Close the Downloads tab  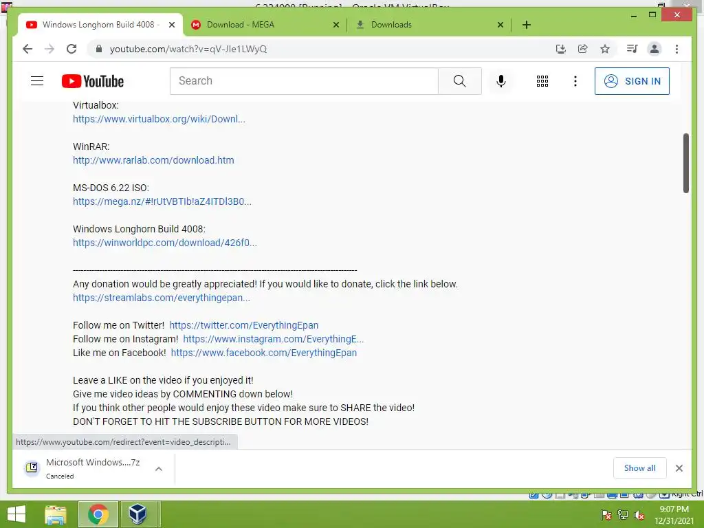pos(500,25)
